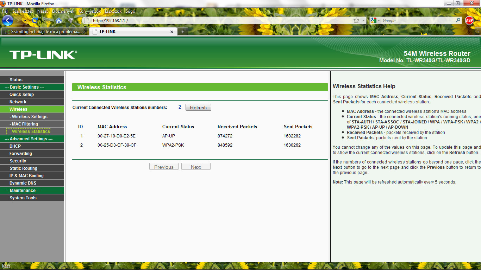
Task: Select the Wireless sidebar section
Action: tap(32, 109)
